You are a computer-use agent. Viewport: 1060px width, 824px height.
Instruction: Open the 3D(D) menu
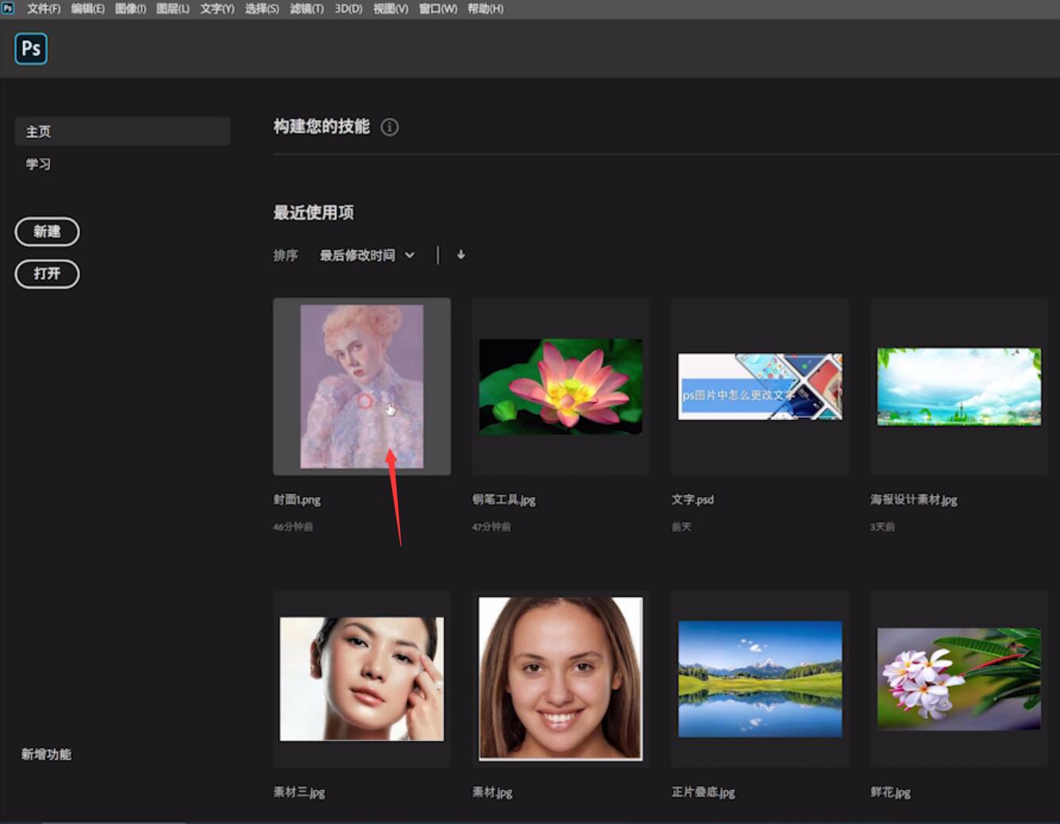(348, 9)
